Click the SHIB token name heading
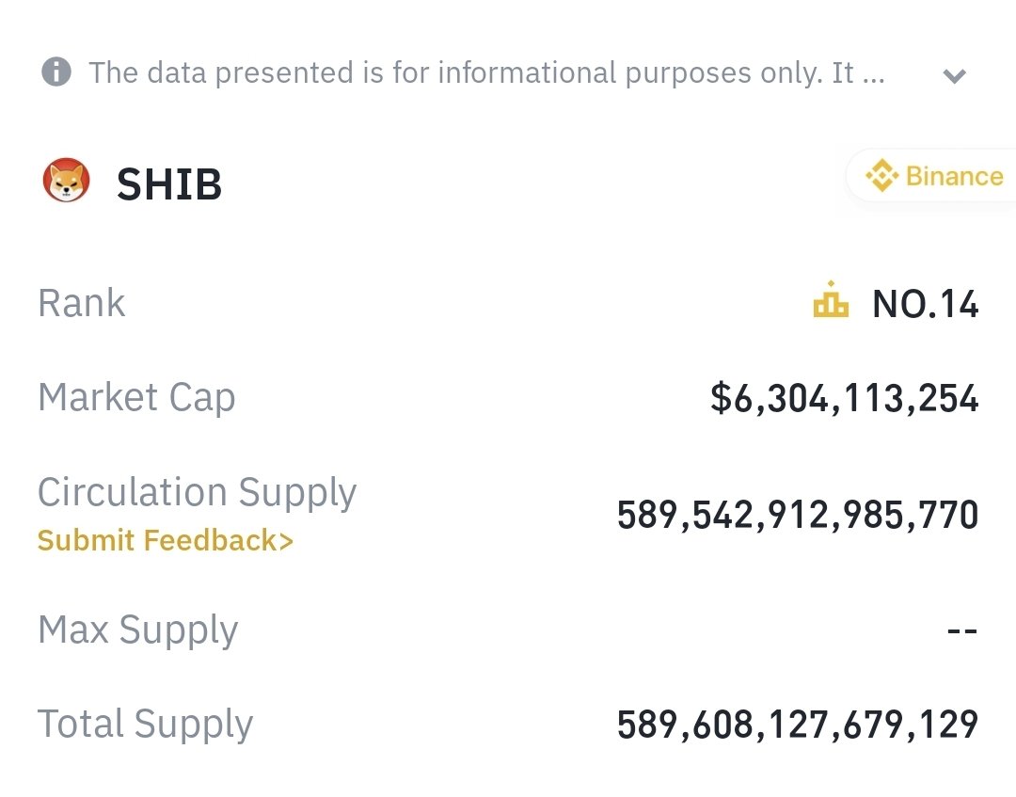Viewport: 1016px width, 797px height. point(169,184)
